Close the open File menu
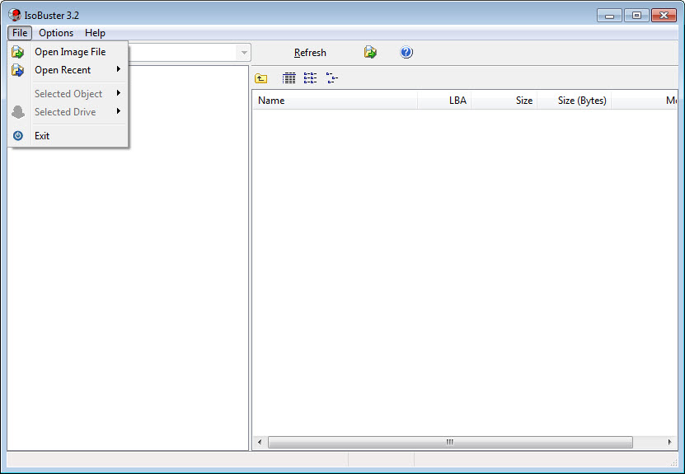 pos(20,33)
